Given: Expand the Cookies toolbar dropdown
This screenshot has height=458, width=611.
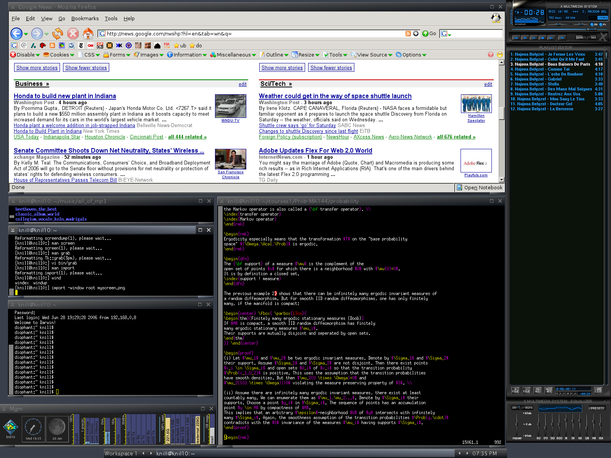Looking at the screenshot, I should 59,55.
